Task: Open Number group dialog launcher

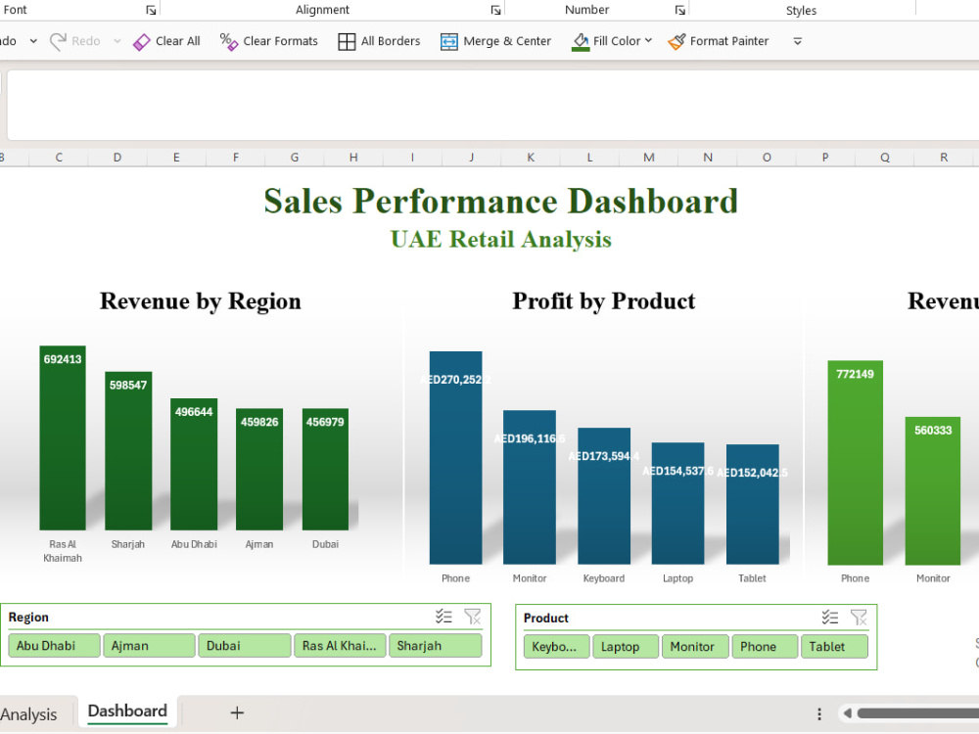Action: 680,10
